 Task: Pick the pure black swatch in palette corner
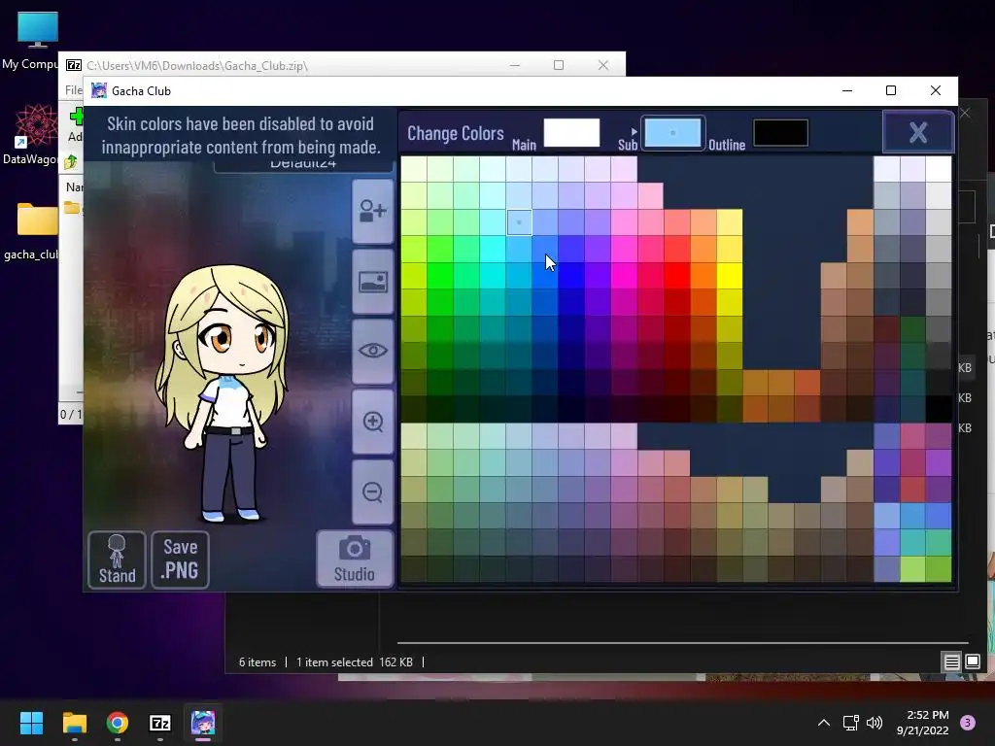point(939,409)
